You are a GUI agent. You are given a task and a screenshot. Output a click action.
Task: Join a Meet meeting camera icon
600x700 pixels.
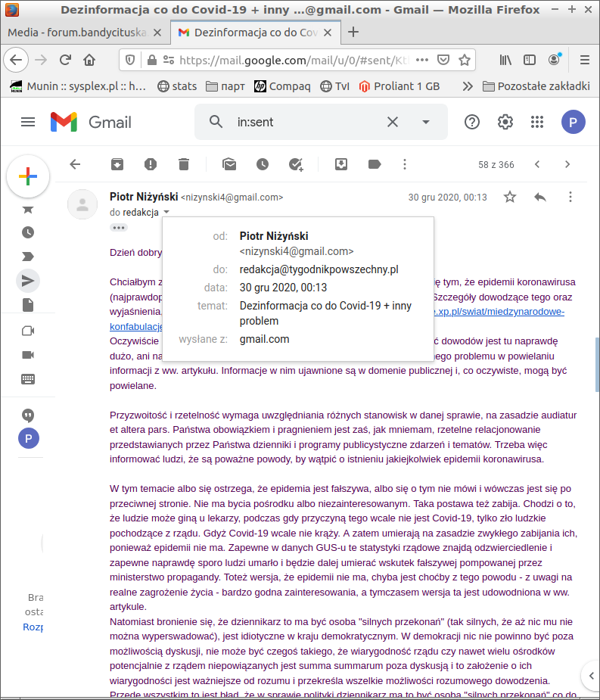pyautogui.click(x=28, y=355)
